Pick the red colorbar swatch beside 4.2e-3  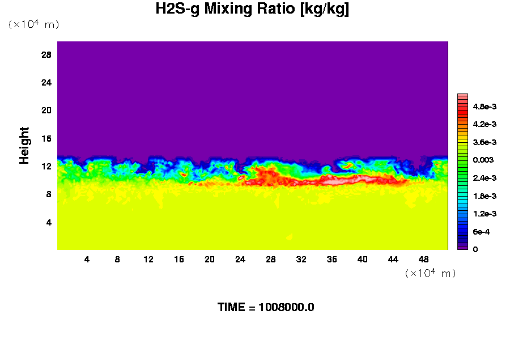(462, 124)
